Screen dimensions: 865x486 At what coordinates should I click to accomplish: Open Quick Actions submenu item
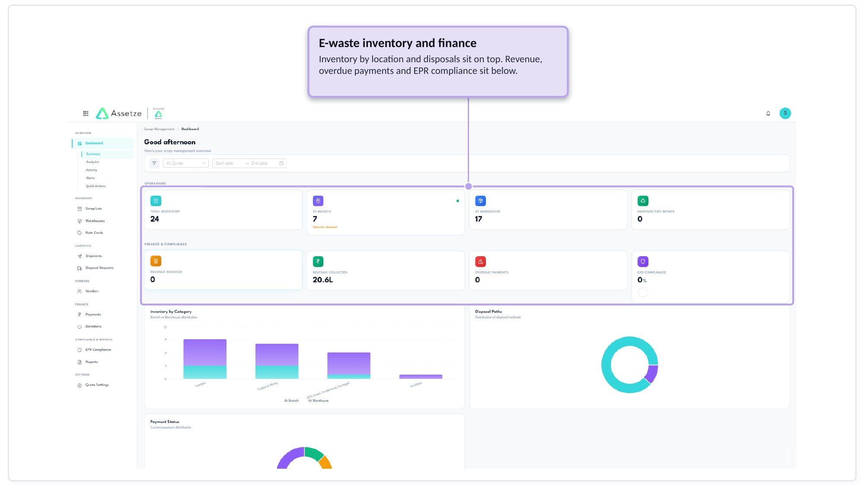coord(96,186)
